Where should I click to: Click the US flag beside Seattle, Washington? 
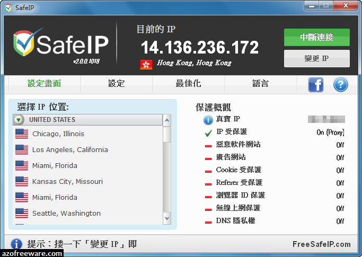pos(22,213)
